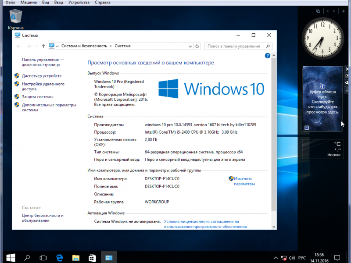This screenshot has height=263, width=351.
Task: Open taskbar search magnifier
Action: point(27,258)
